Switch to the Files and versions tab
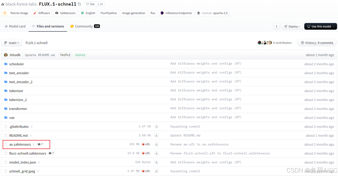 pos(48,26)
